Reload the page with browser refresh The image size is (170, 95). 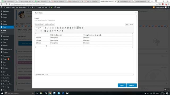[6, 4]
